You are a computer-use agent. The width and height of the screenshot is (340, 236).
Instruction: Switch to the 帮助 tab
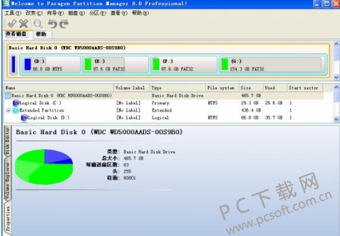42,34
